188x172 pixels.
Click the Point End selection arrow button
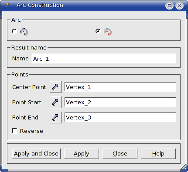(x=55, y=117)
